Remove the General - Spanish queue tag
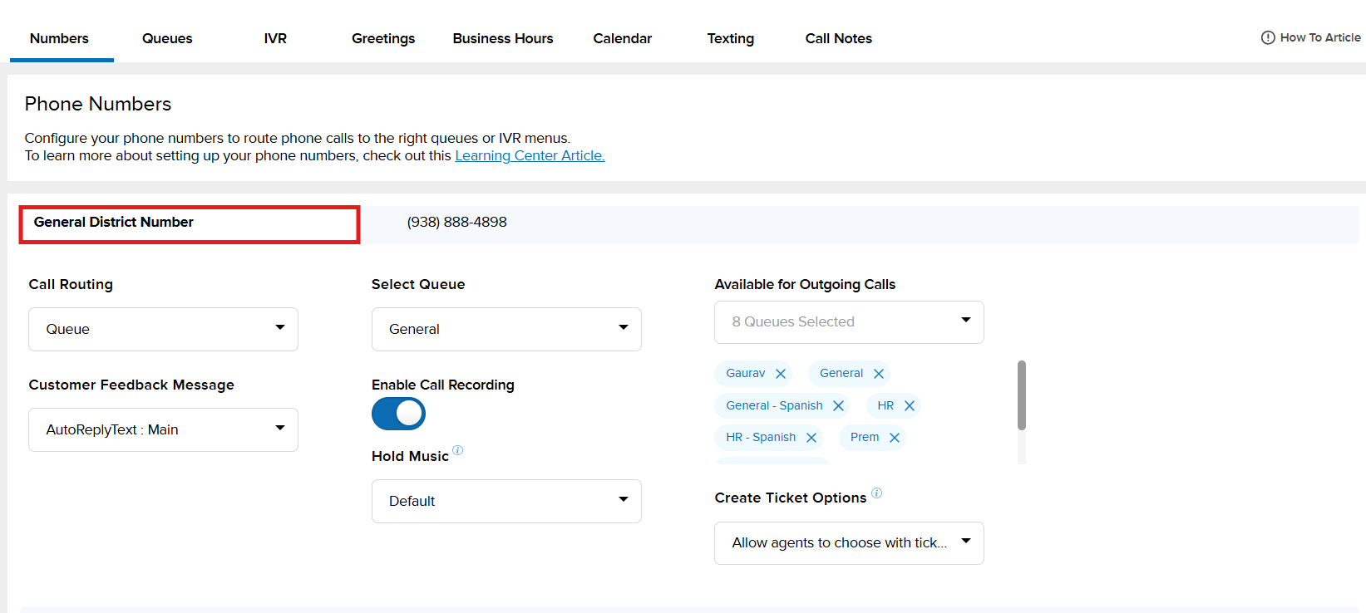 coord(838,406)
